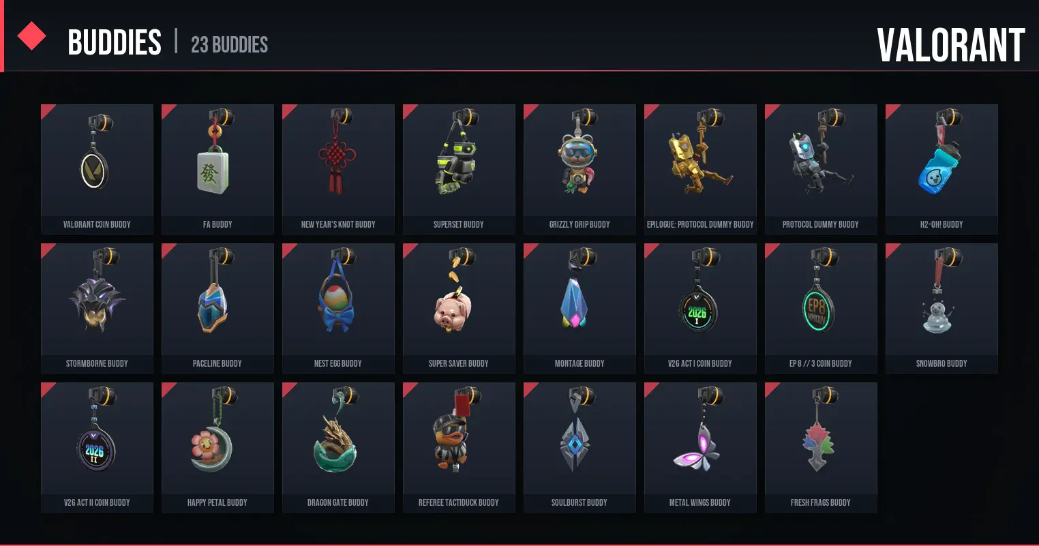This screenshot has width=1039, height=546.
Task: Click the green mahjong tile Fa Buddy
Action: pos(217,169)
